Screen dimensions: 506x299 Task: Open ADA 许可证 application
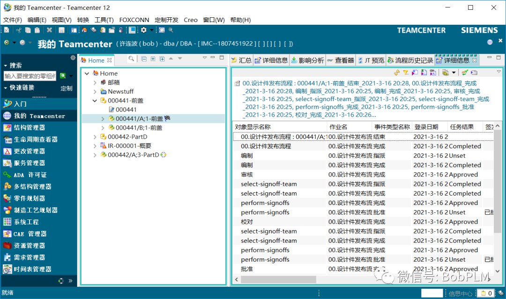coord(39,175)
